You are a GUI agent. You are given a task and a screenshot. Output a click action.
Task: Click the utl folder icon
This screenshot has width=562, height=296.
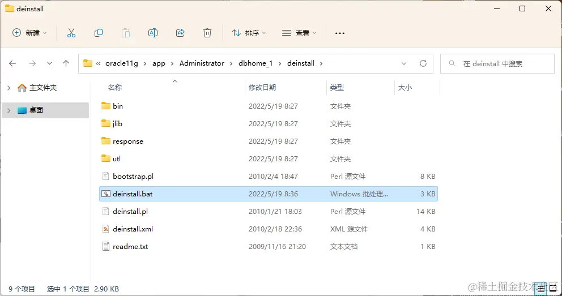tap(106, 158)
